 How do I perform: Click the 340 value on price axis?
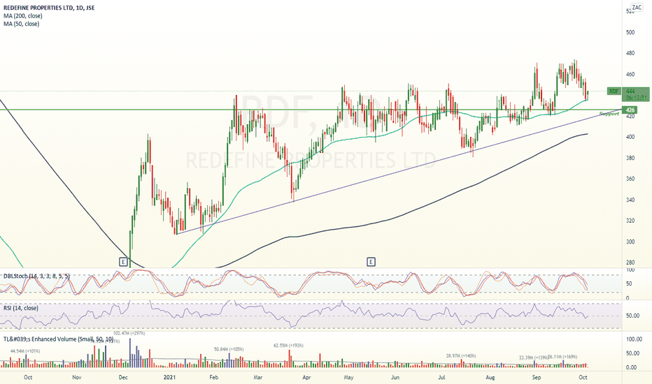click(x=630, y=200)
